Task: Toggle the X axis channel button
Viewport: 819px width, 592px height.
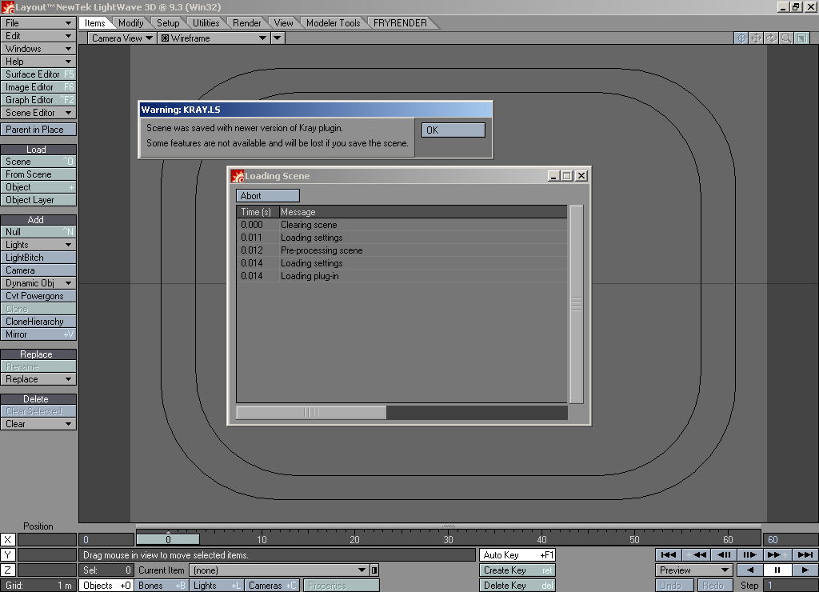Action: pyautogui.click(x=8, y=540)
